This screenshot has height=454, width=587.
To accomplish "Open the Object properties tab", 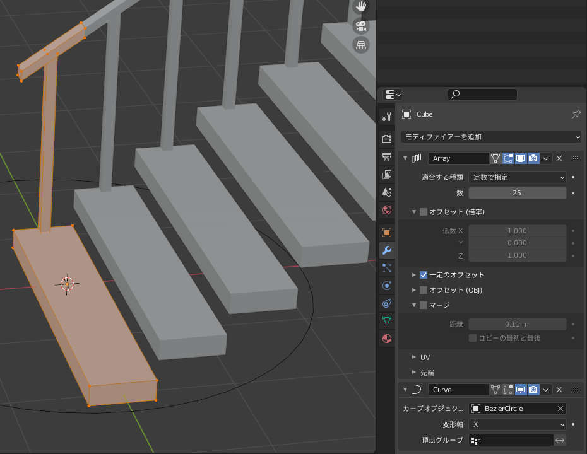I will (387, 232).
